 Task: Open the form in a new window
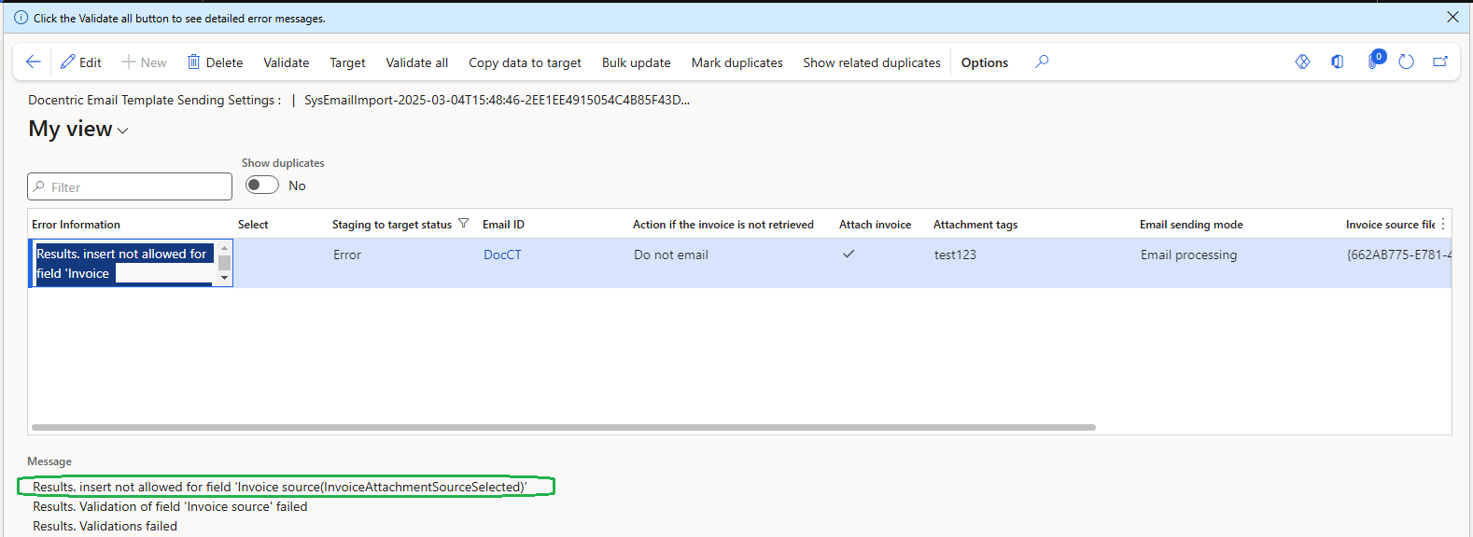[1440, 62]
